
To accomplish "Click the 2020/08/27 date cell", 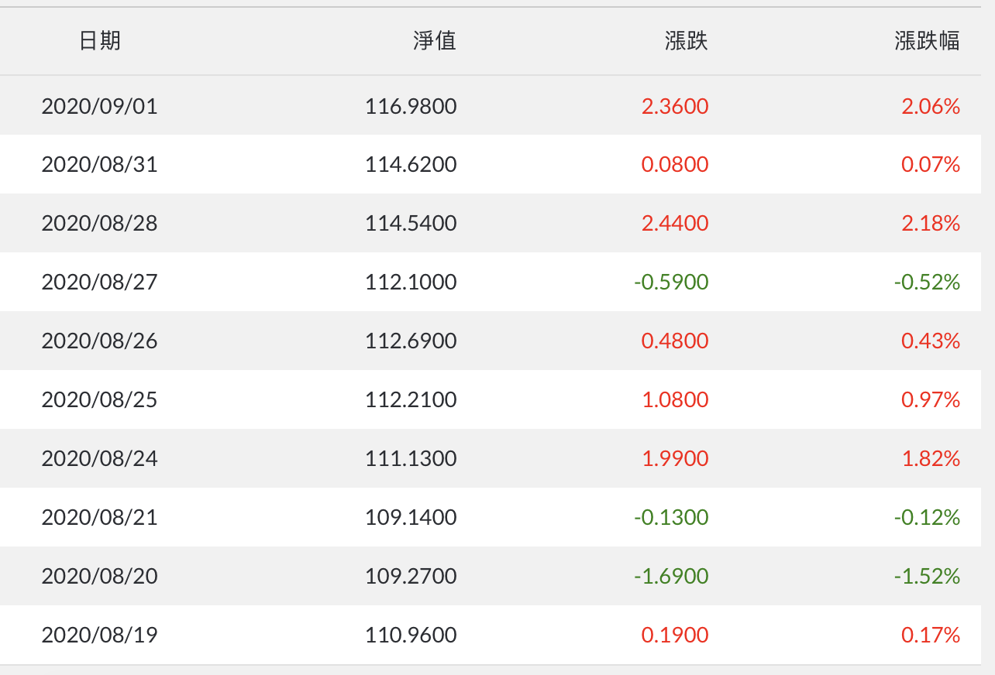I will pyautogui.click(x=100, y=283).
